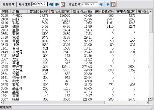Sort by 賣出金額(萬) column header
Image resolution: width=154 pixels, height=110 pixels.
[x=126, y=12]
